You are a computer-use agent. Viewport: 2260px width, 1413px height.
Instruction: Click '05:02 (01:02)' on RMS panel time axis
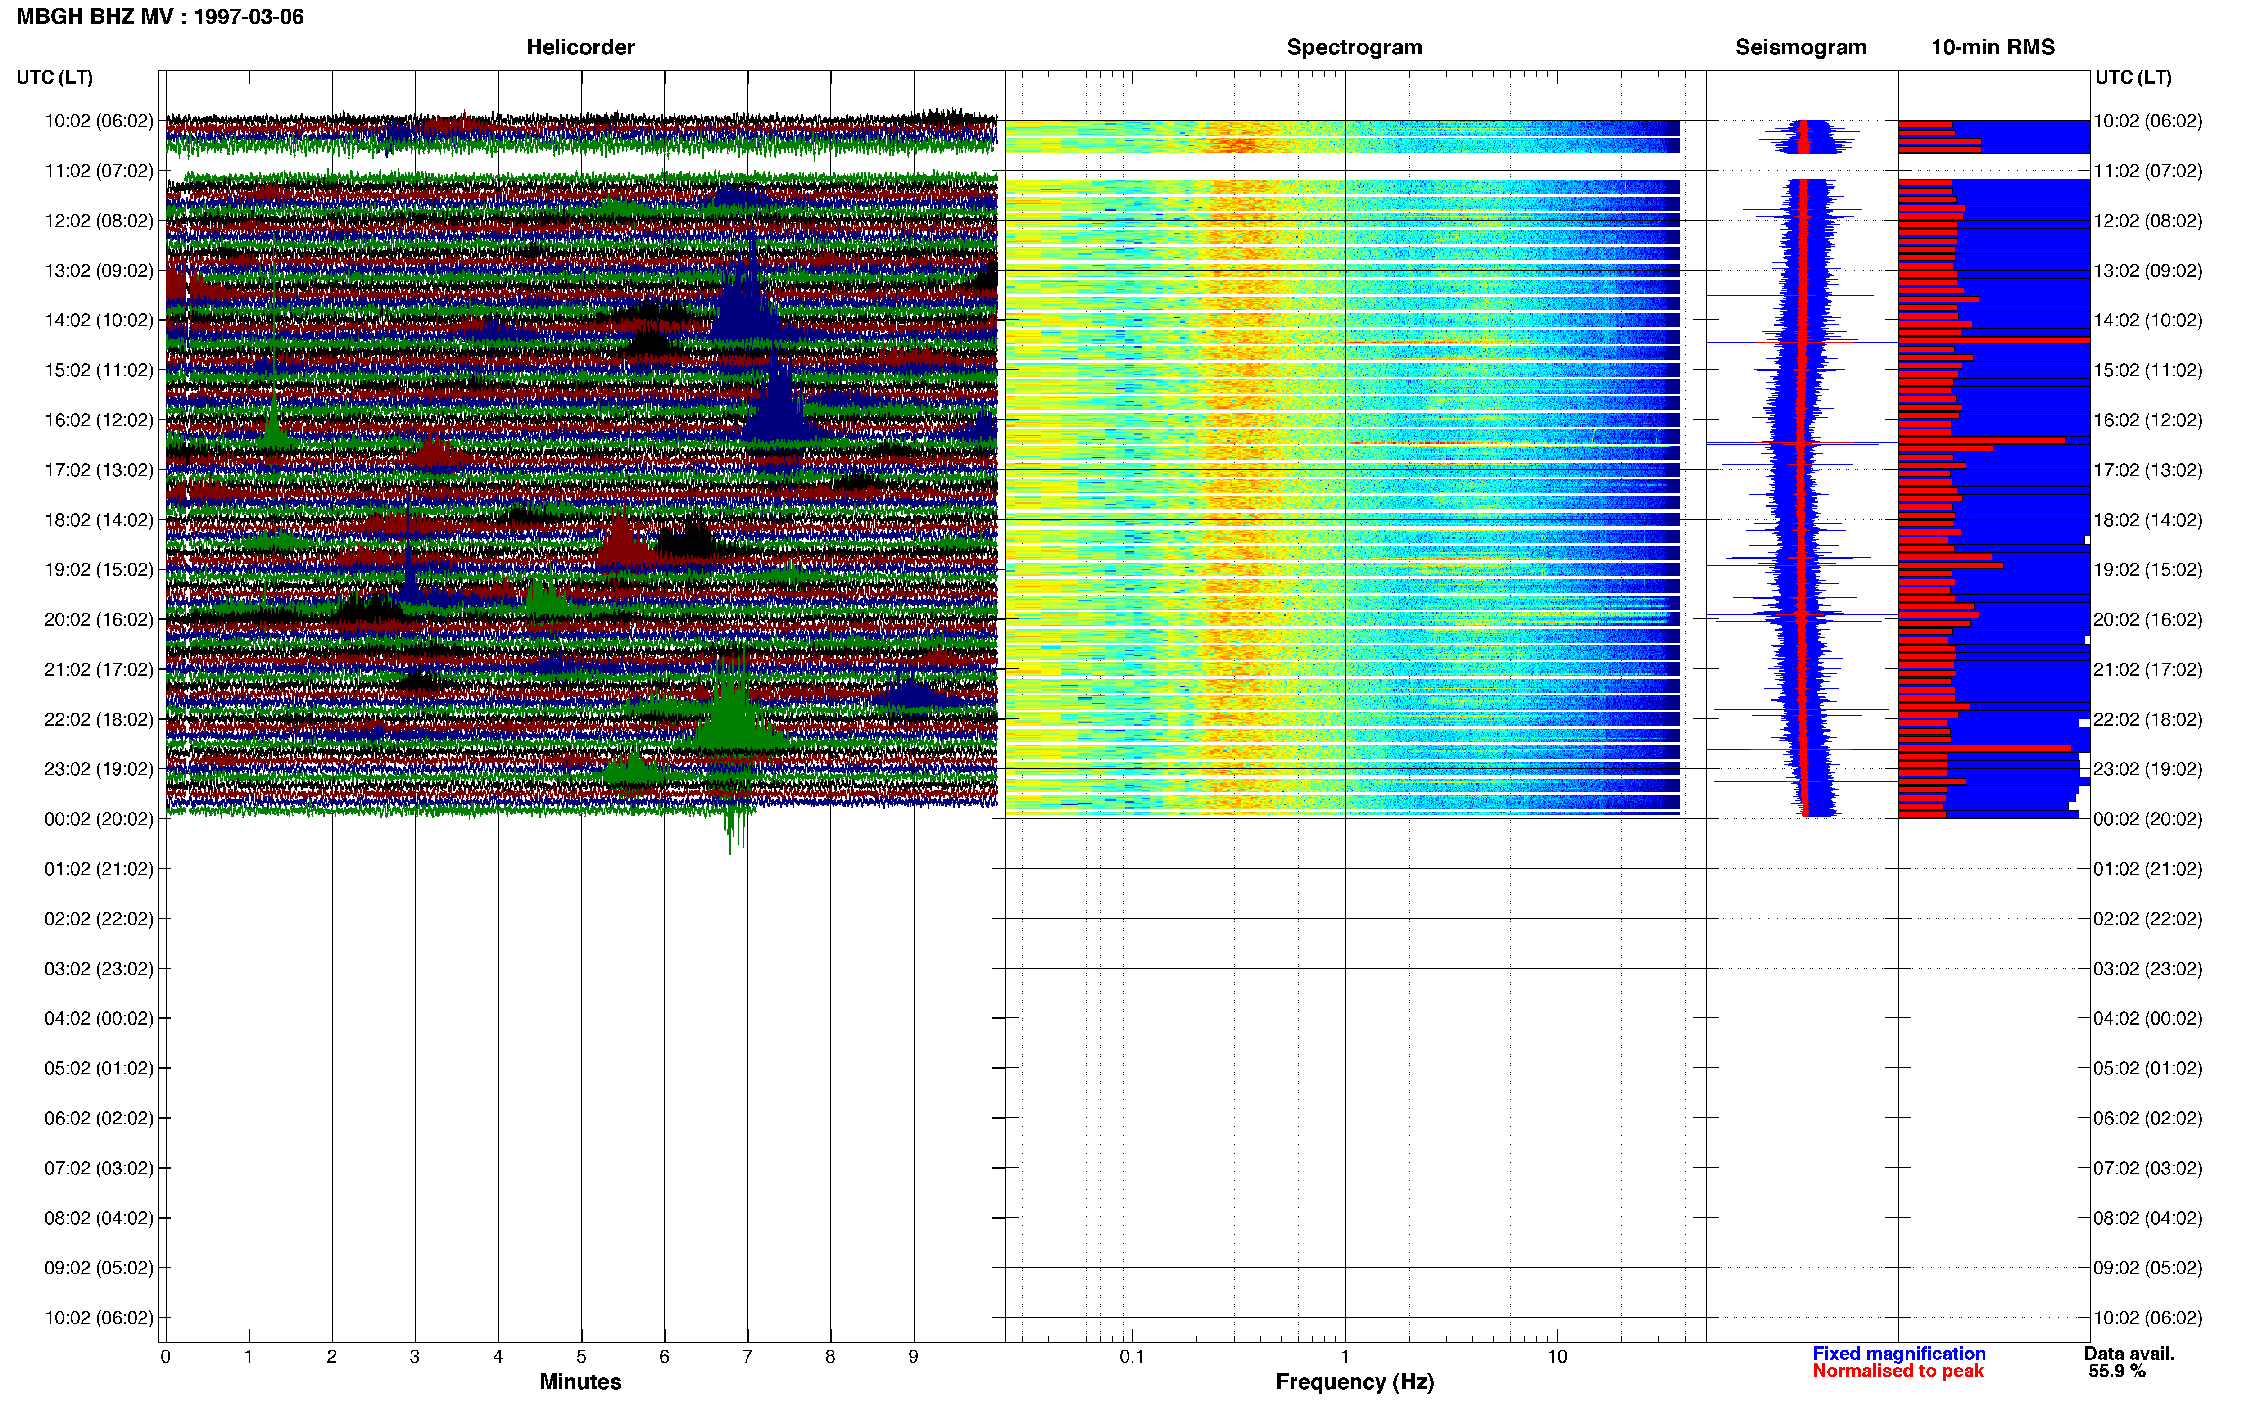(2148, 1068)
